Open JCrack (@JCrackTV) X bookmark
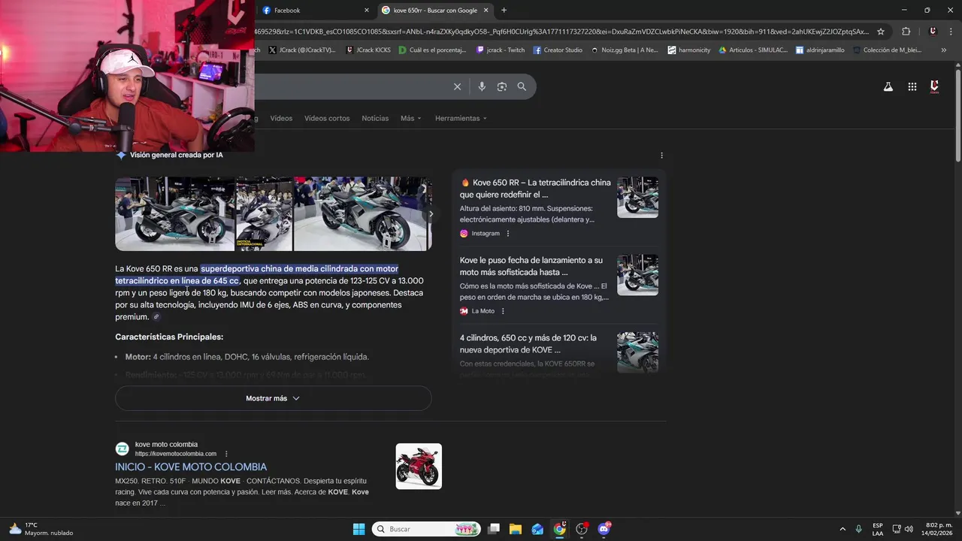This screenshot has height=541, width=962. coord(301,50)
